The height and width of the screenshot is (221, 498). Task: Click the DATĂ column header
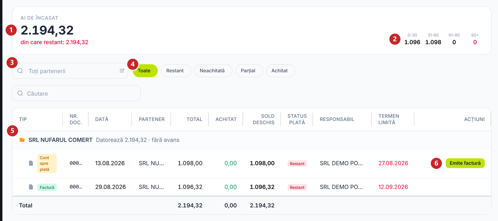(102, 119)
